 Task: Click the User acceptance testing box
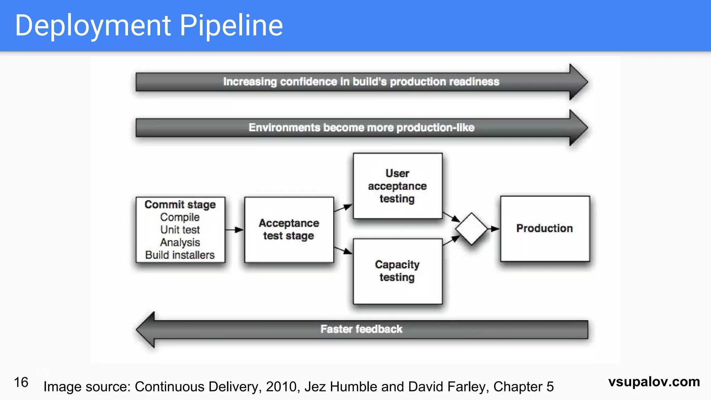coord(398,186)
